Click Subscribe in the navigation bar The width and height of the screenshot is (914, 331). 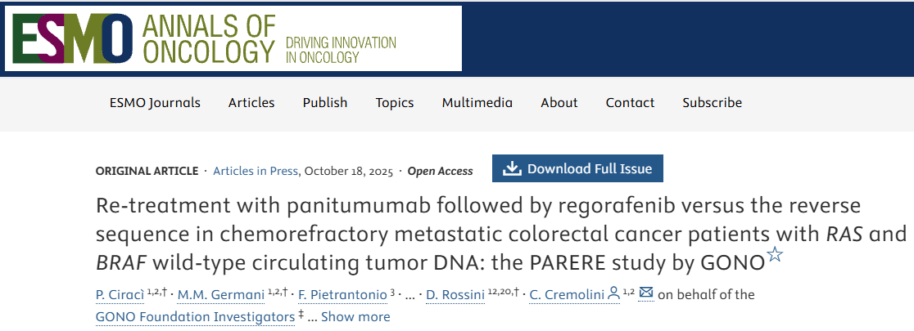coord(713,103)
